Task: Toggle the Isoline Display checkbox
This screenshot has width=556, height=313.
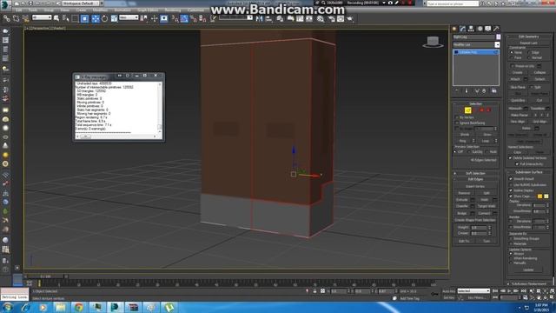Action: (511, 190)
